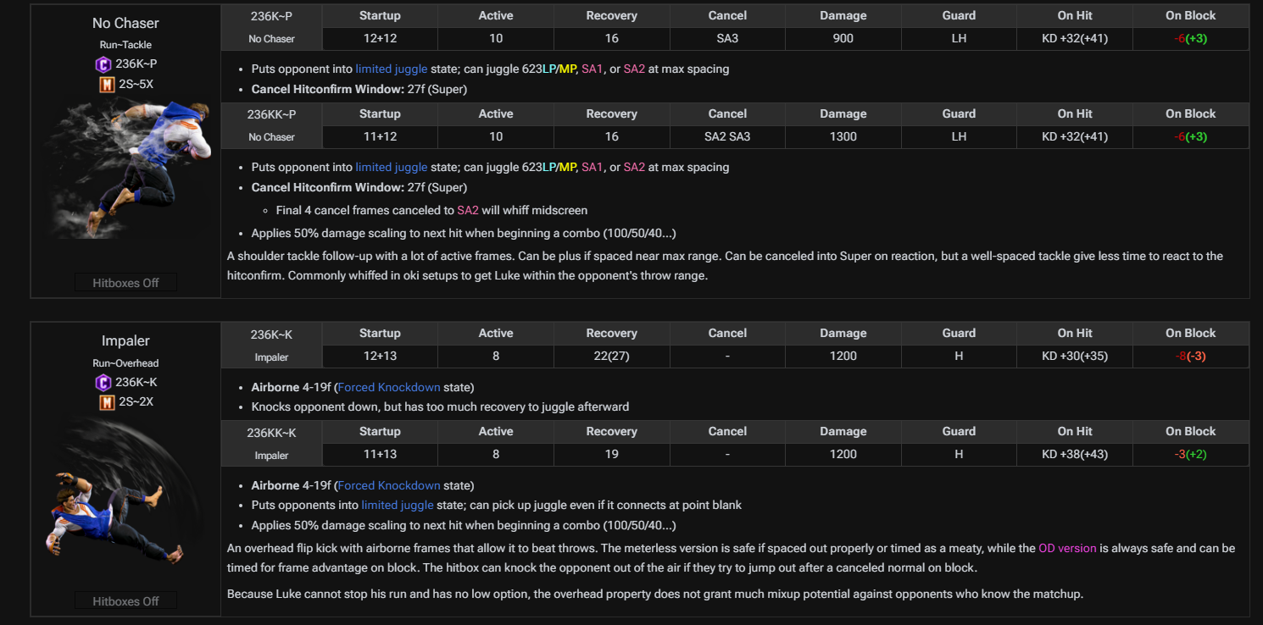Click the Classic control icon beside 236K~P
The height and width of the screenshot is (625, 1263).
pyautogui.click(x=103, y=64)
